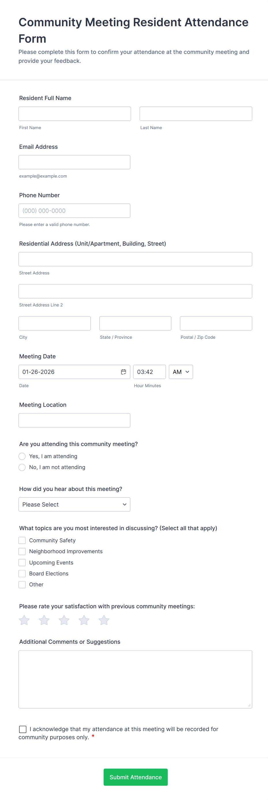Give a five star satisfaction rating
This screenshot has width=268, height=800.
104,620
